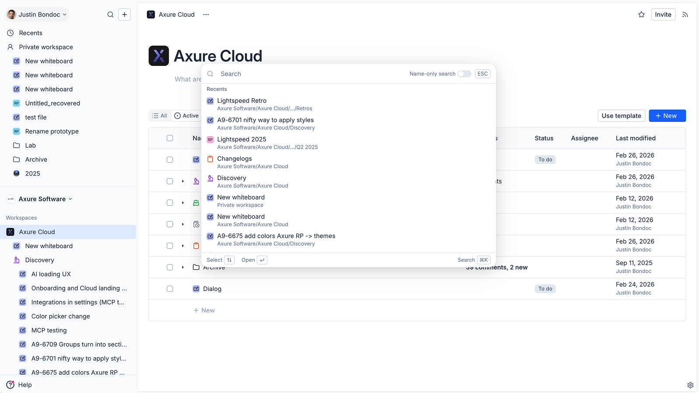Click the Use template button

click(x=621, y=116)
